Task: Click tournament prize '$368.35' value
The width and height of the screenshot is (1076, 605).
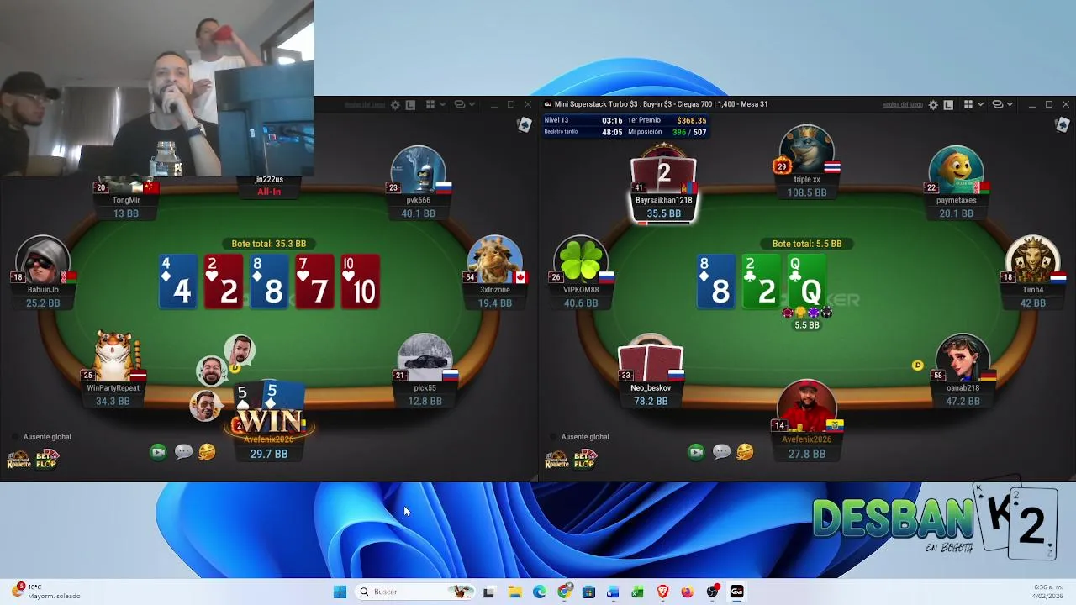Action: point(692,120)
